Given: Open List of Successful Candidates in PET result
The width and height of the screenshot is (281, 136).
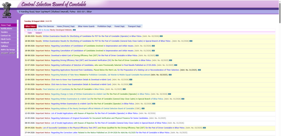Looking at the screenshot, I should [114, 128].
